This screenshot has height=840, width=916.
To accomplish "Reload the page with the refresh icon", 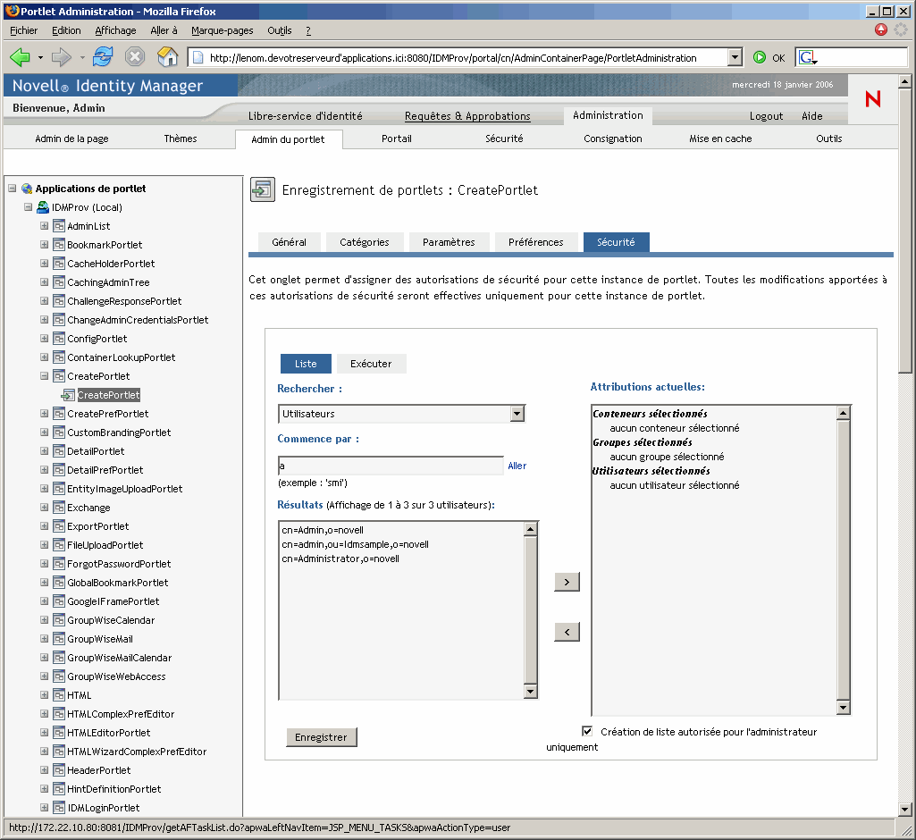I will (x=104, y=56).
